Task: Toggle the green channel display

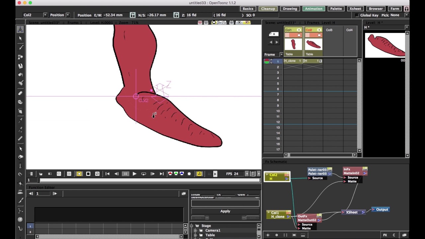Action: click(x=176, y=174)
